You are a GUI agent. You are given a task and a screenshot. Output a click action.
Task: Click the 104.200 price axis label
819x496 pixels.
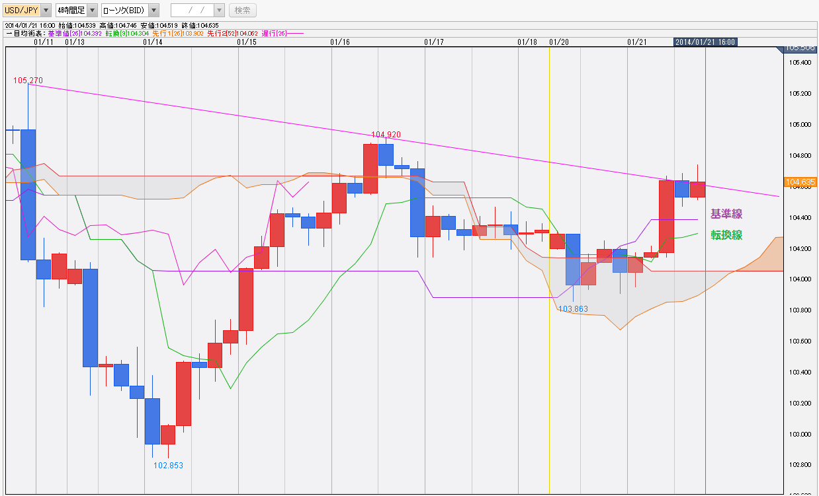coord(800,248)
